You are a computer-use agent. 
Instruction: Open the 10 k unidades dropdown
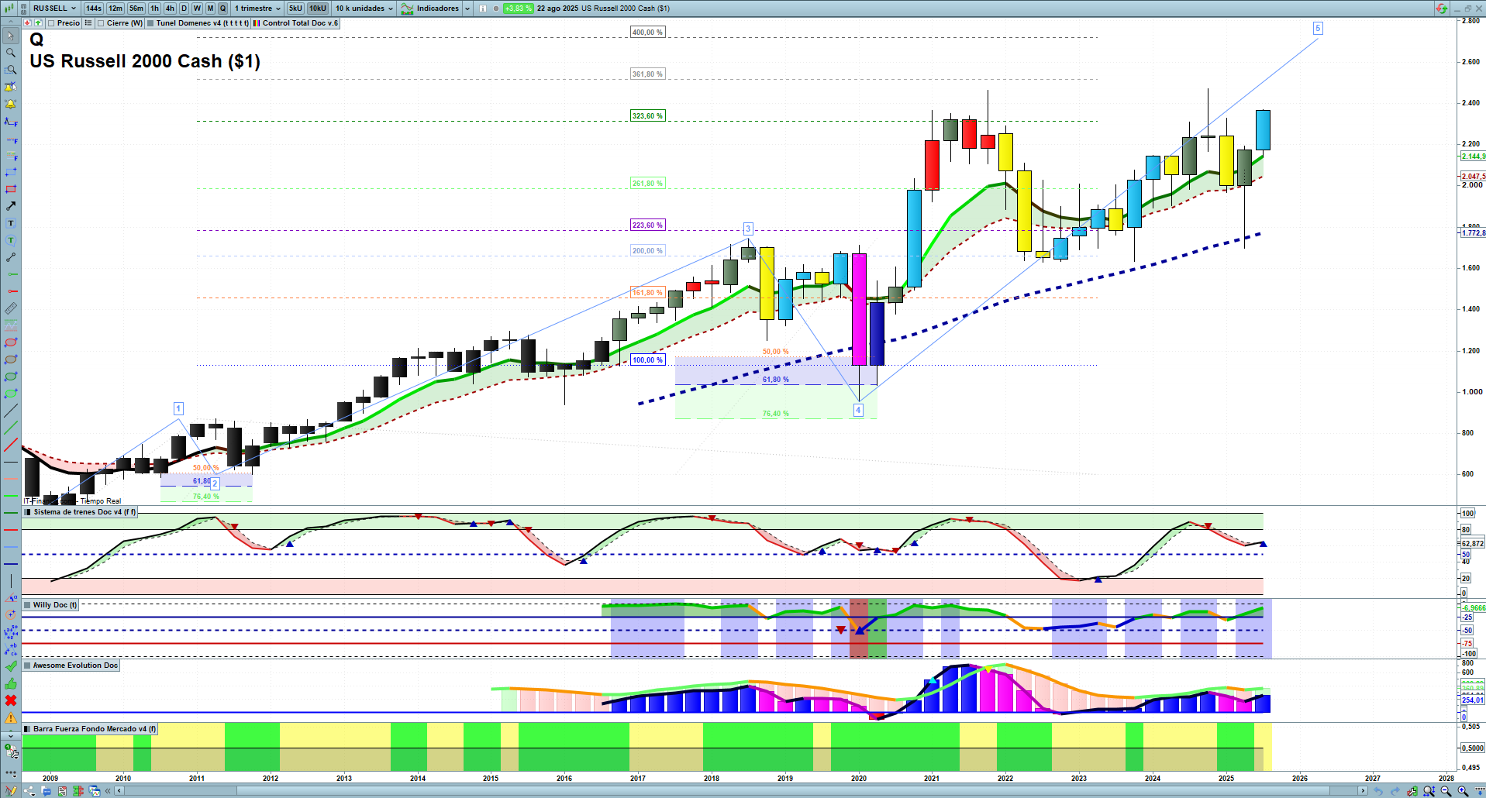364,9
